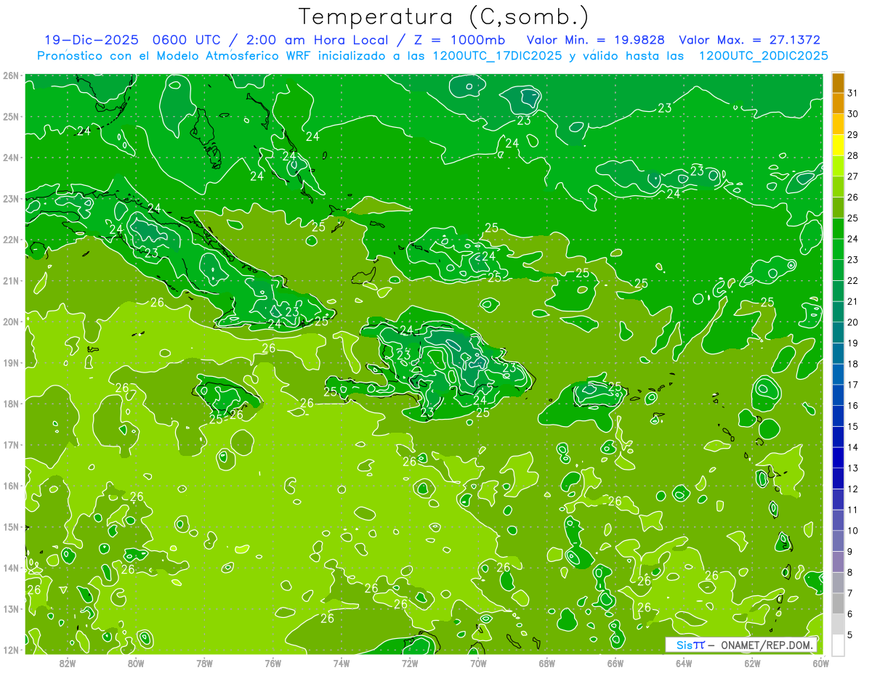
Task: Click the dark orange swatch above 31
Action: click(x=838, y=83)
